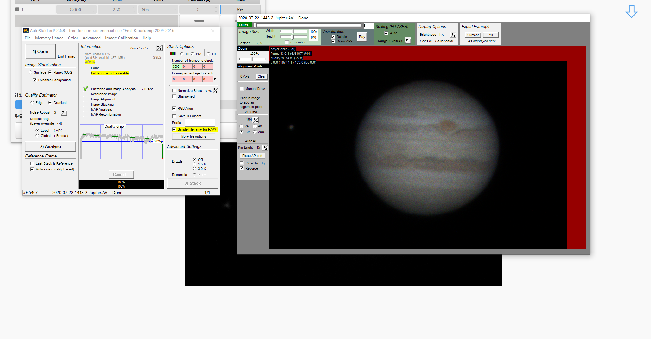
Task: Toggle Simple Filename for RAW
Action: pos(174,129)
